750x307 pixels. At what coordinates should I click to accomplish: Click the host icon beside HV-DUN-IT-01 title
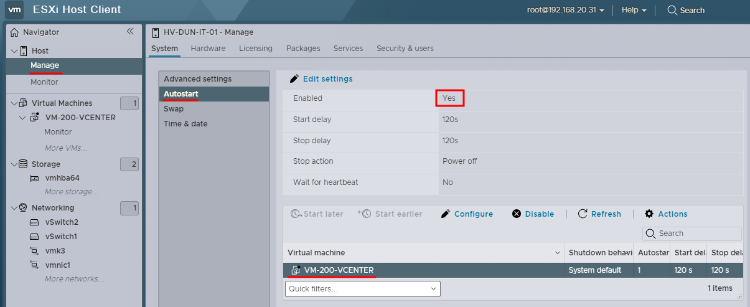pyautogui.click(x=156, y=32)
